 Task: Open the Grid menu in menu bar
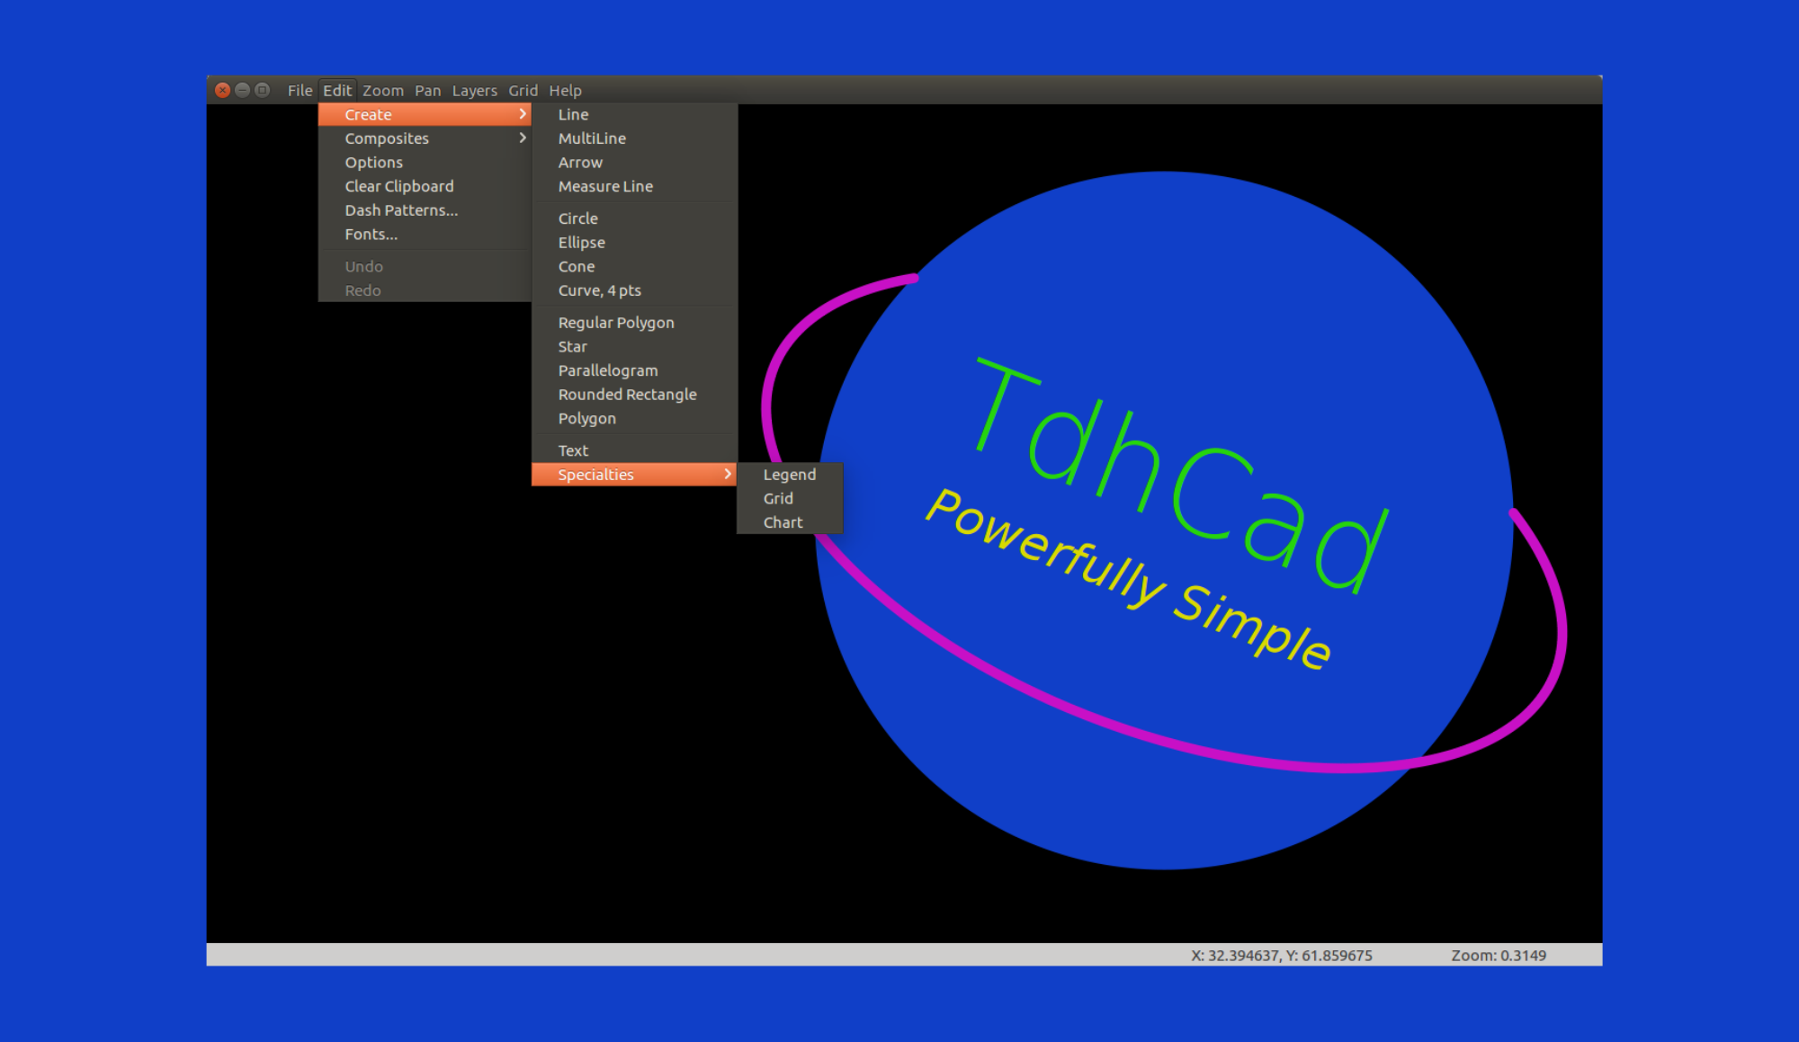[x=523, y=90]
